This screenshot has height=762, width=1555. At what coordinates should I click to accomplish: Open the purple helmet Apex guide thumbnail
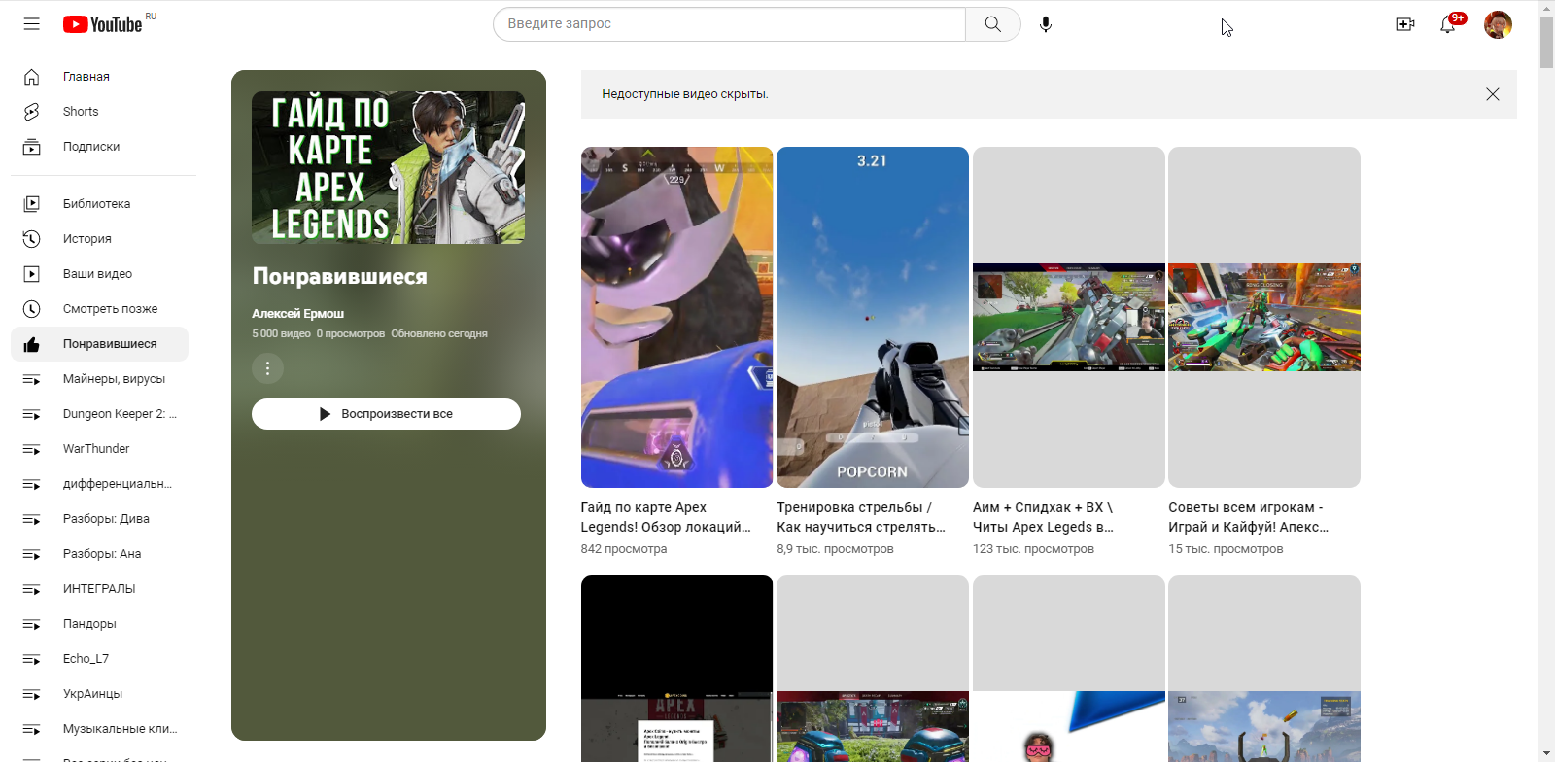[676, 317]
